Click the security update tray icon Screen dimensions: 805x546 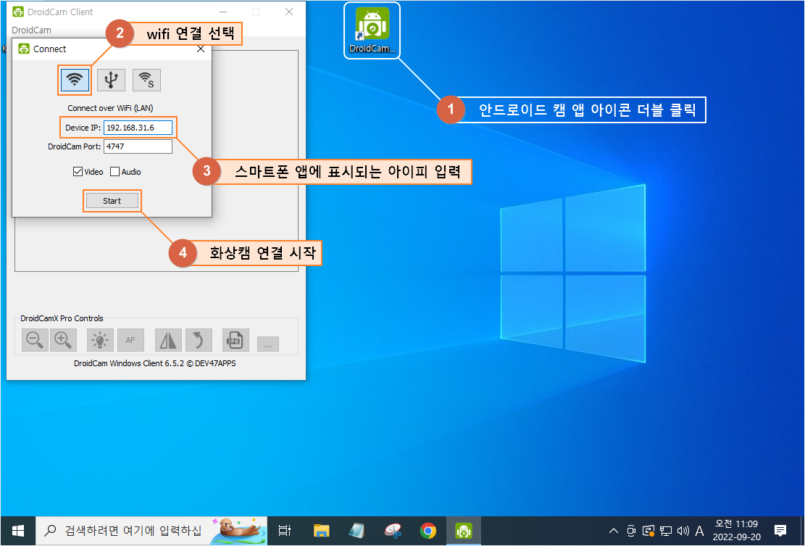point(649,531)
